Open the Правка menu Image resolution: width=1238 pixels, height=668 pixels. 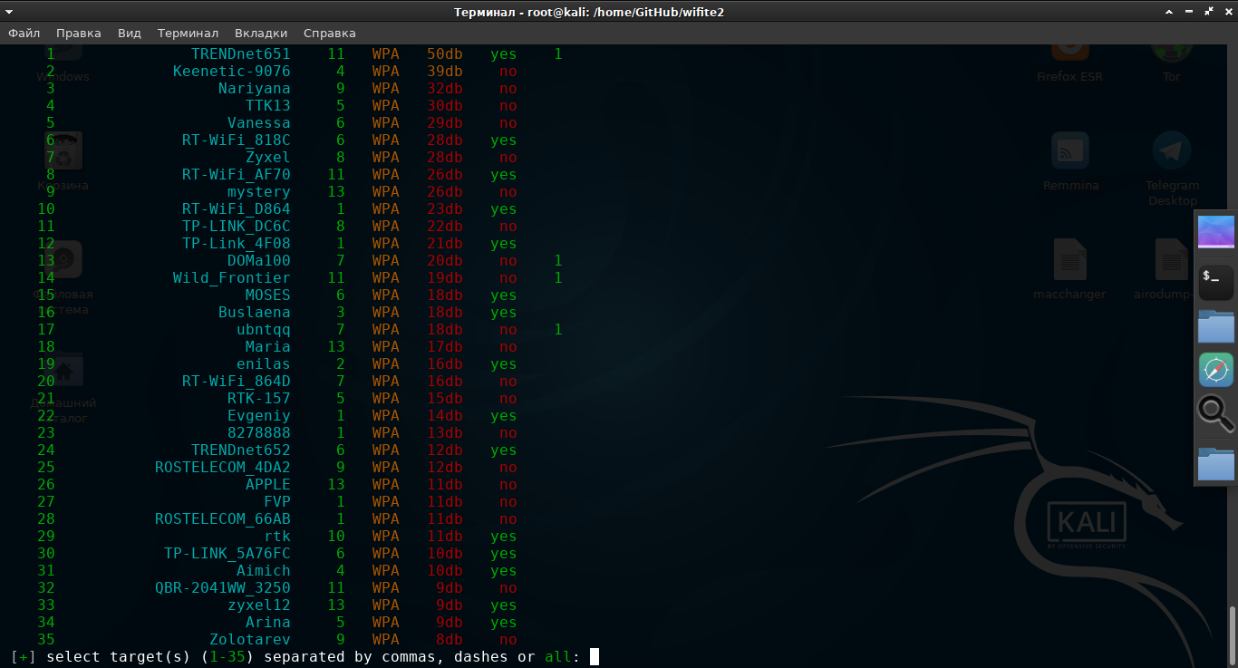[79, 33]
